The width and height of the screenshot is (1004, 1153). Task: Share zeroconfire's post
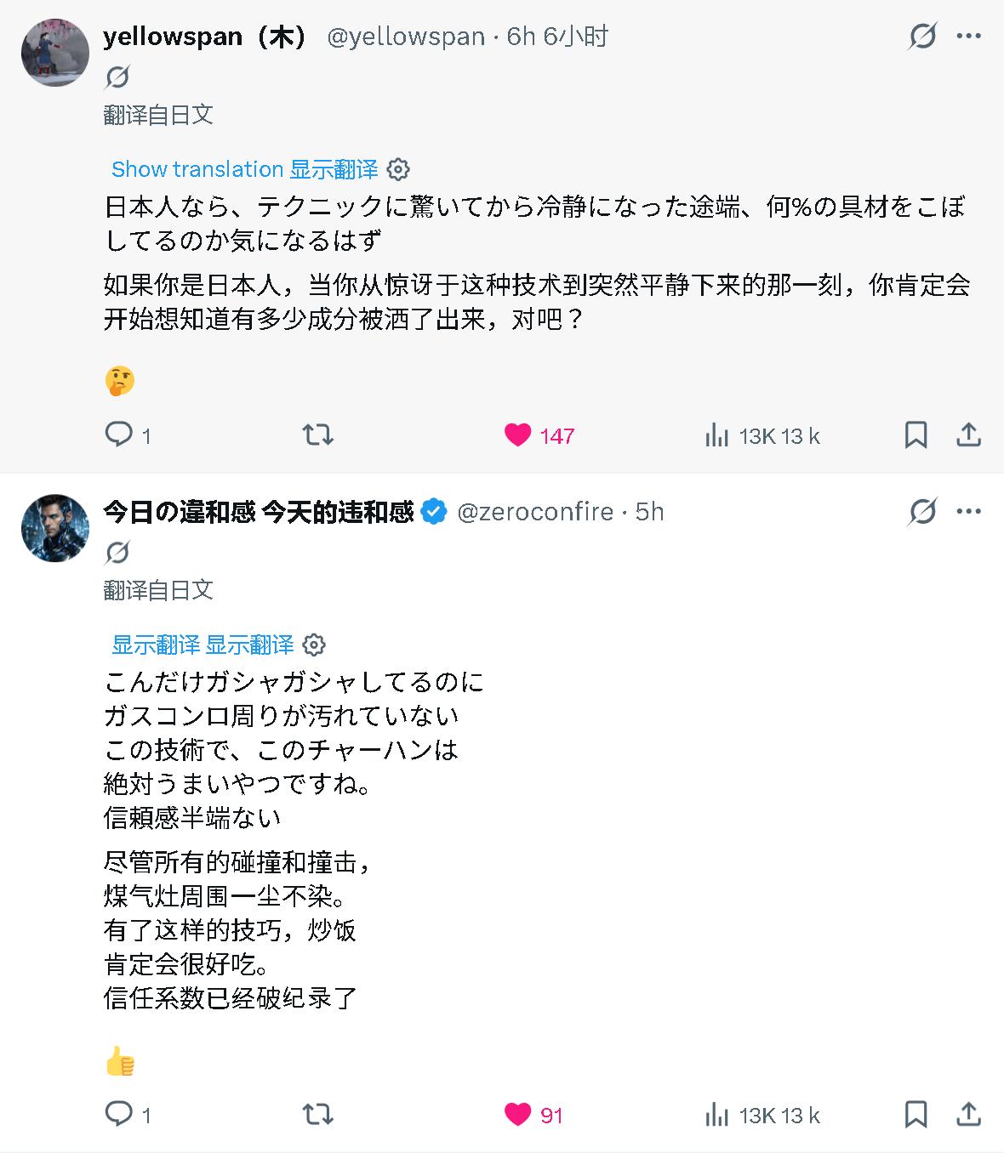(968, 1115)
